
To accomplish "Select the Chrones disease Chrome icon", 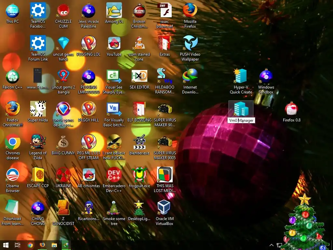I will [13, 142].
